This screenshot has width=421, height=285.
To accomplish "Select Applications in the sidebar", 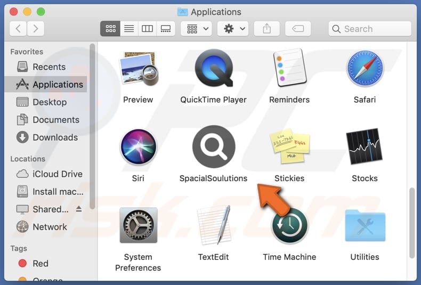I will pos(46,85).
